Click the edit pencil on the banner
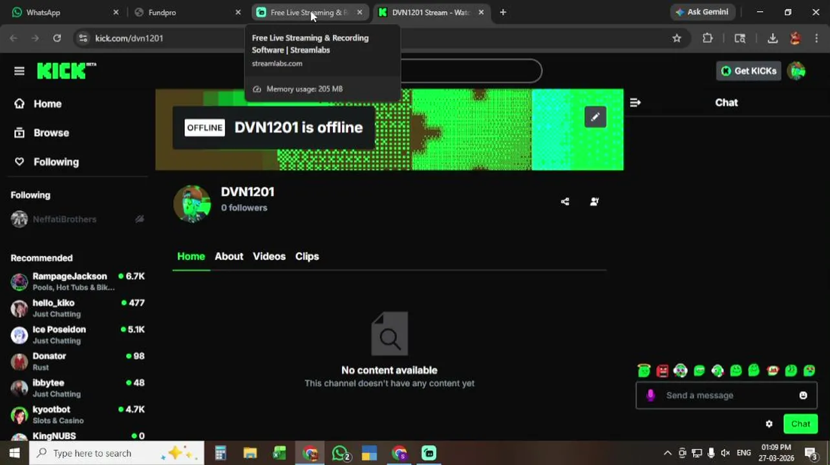The width and height of the screenshot is (830, 465). (595, 117)
